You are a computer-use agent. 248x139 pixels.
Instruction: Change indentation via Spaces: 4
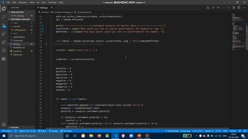click(x=209, y=131)
